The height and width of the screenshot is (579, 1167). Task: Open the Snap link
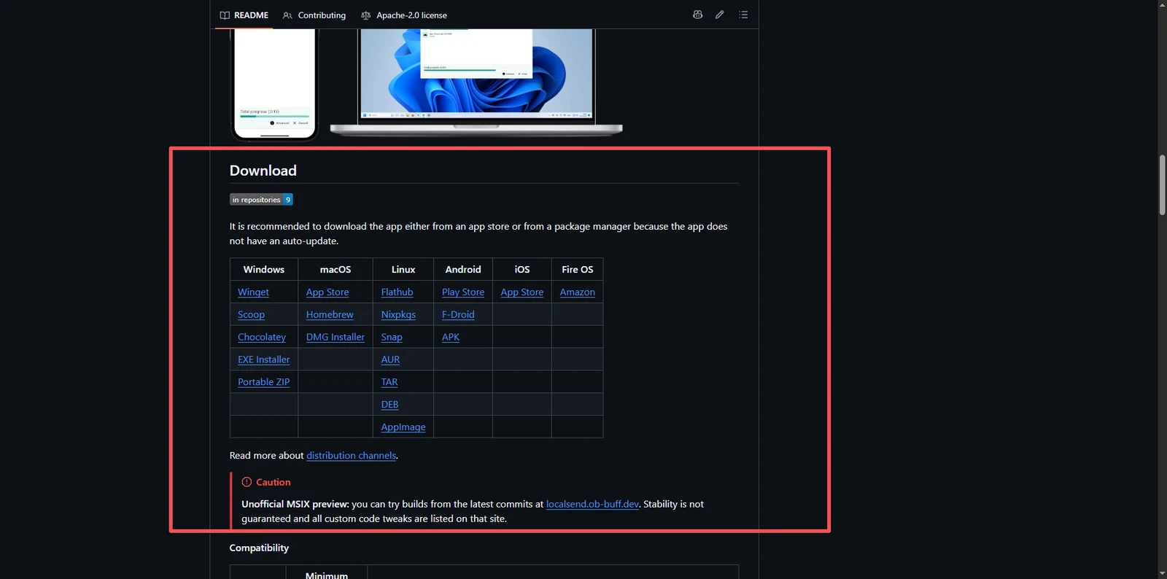click(x=392, y=338)
